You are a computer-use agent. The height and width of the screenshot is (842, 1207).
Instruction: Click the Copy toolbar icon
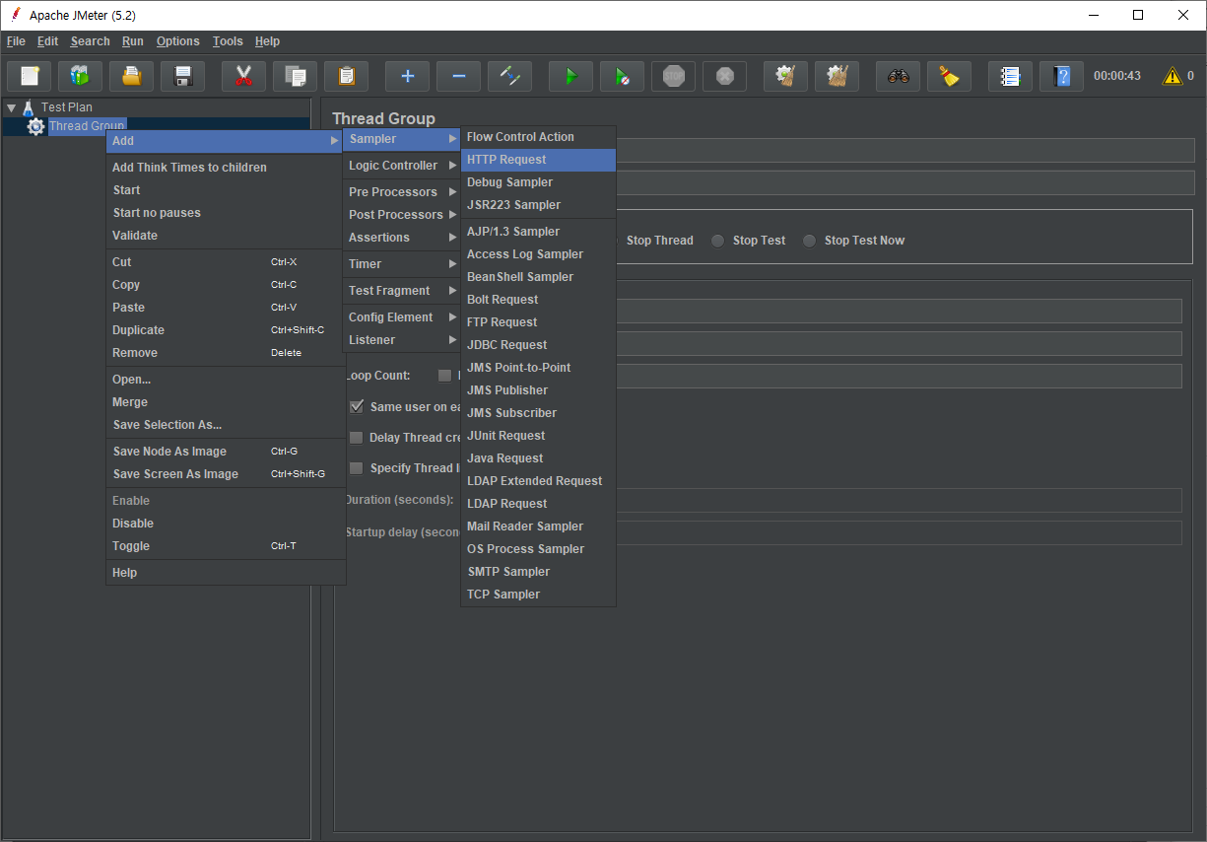[295, 76]
